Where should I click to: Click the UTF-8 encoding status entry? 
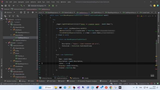tap(125, 84)
